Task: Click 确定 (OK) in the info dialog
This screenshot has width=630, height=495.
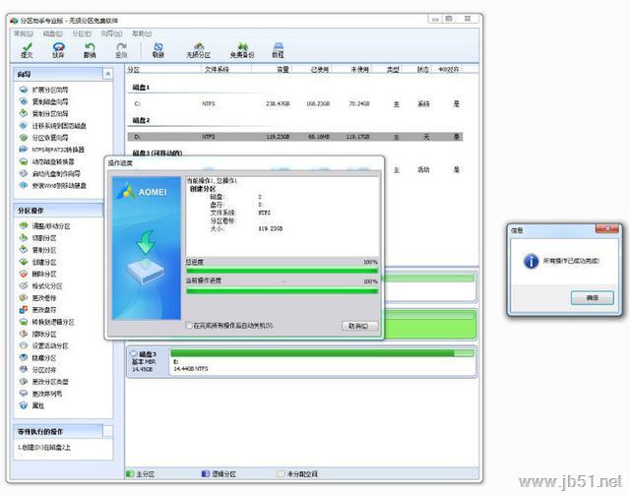Action: tap(592, 298)
